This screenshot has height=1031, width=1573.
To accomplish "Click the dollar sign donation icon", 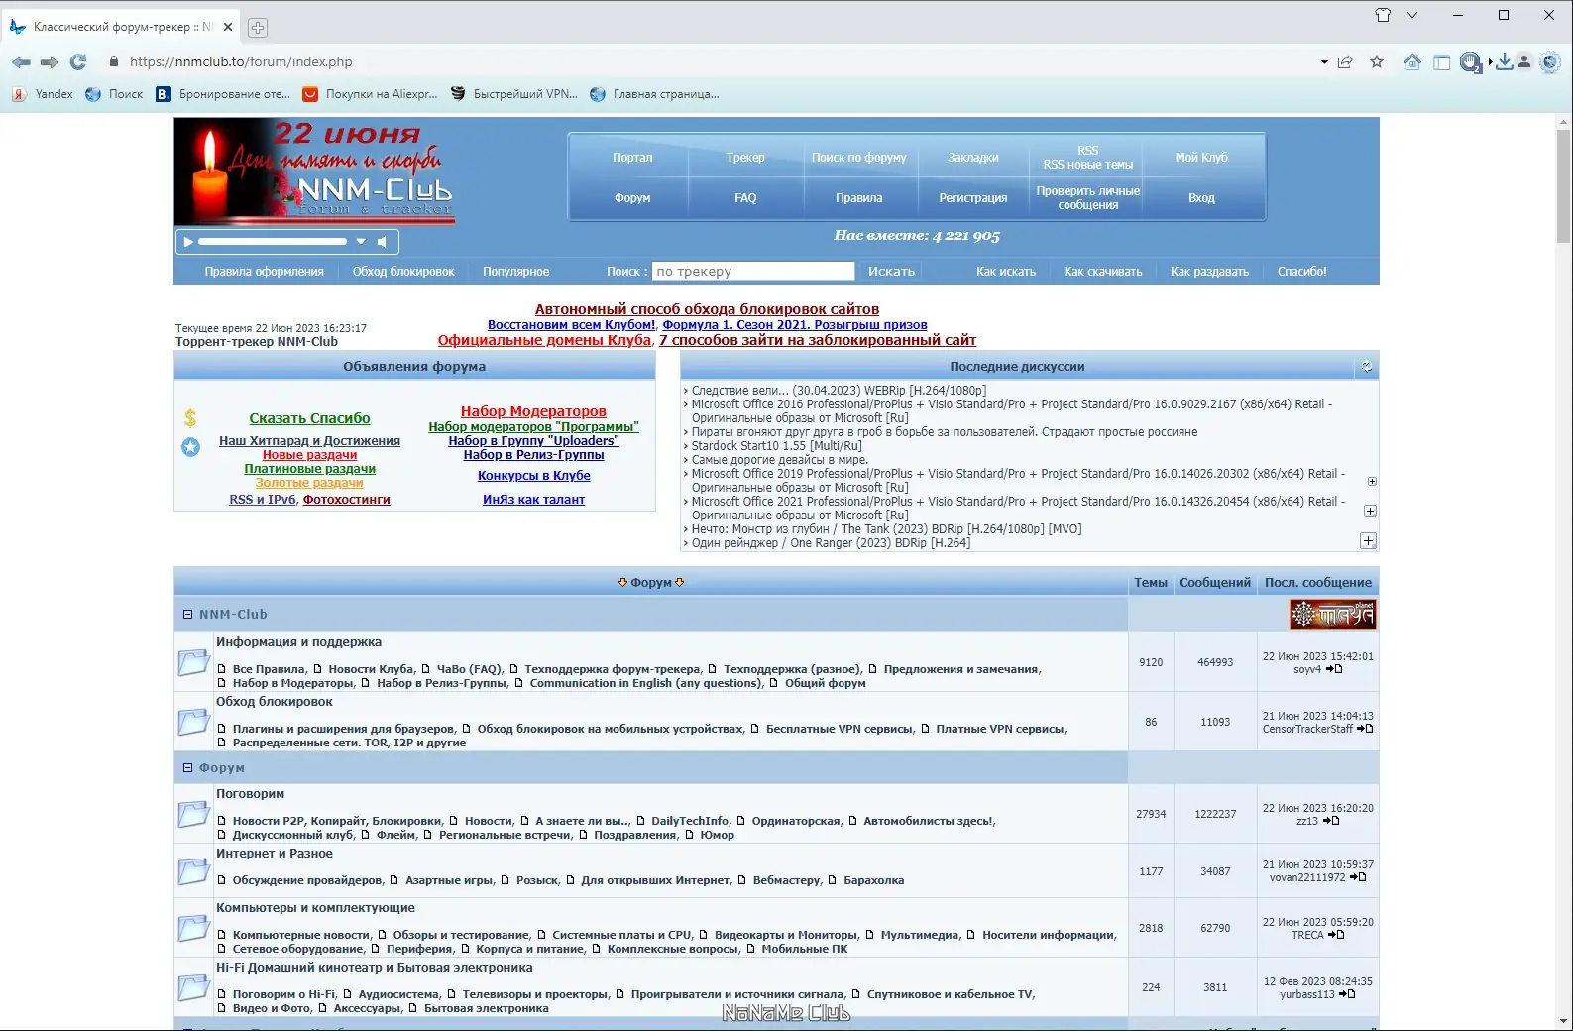I will (x=190, y=418).
